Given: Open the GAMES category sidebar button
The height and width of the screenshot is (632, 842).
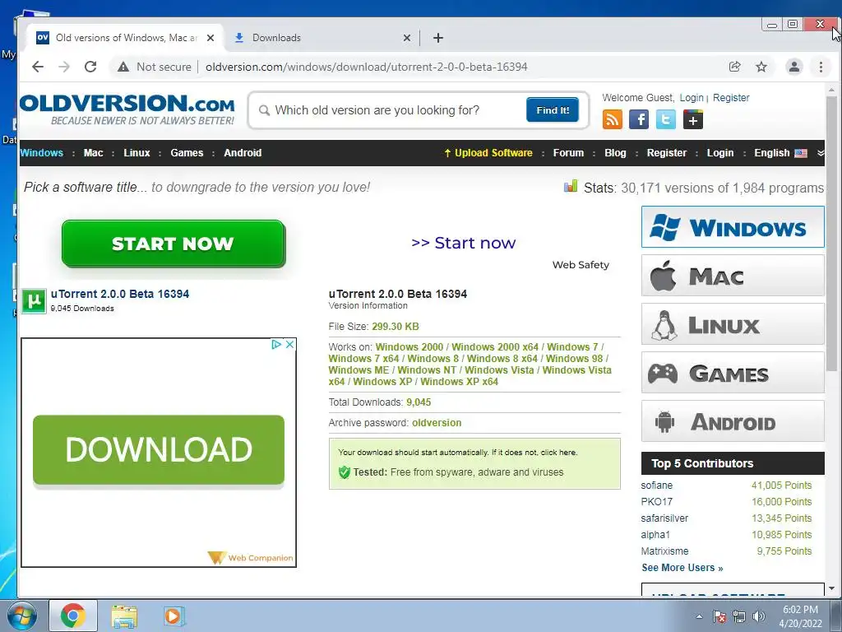Looking at the screenshot, I should pos(733,373).
